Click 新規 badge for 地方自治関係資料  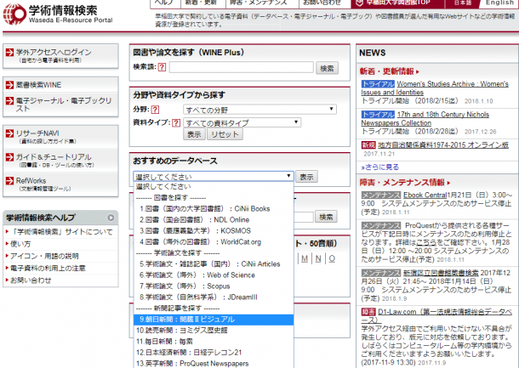tap(368, 144)
